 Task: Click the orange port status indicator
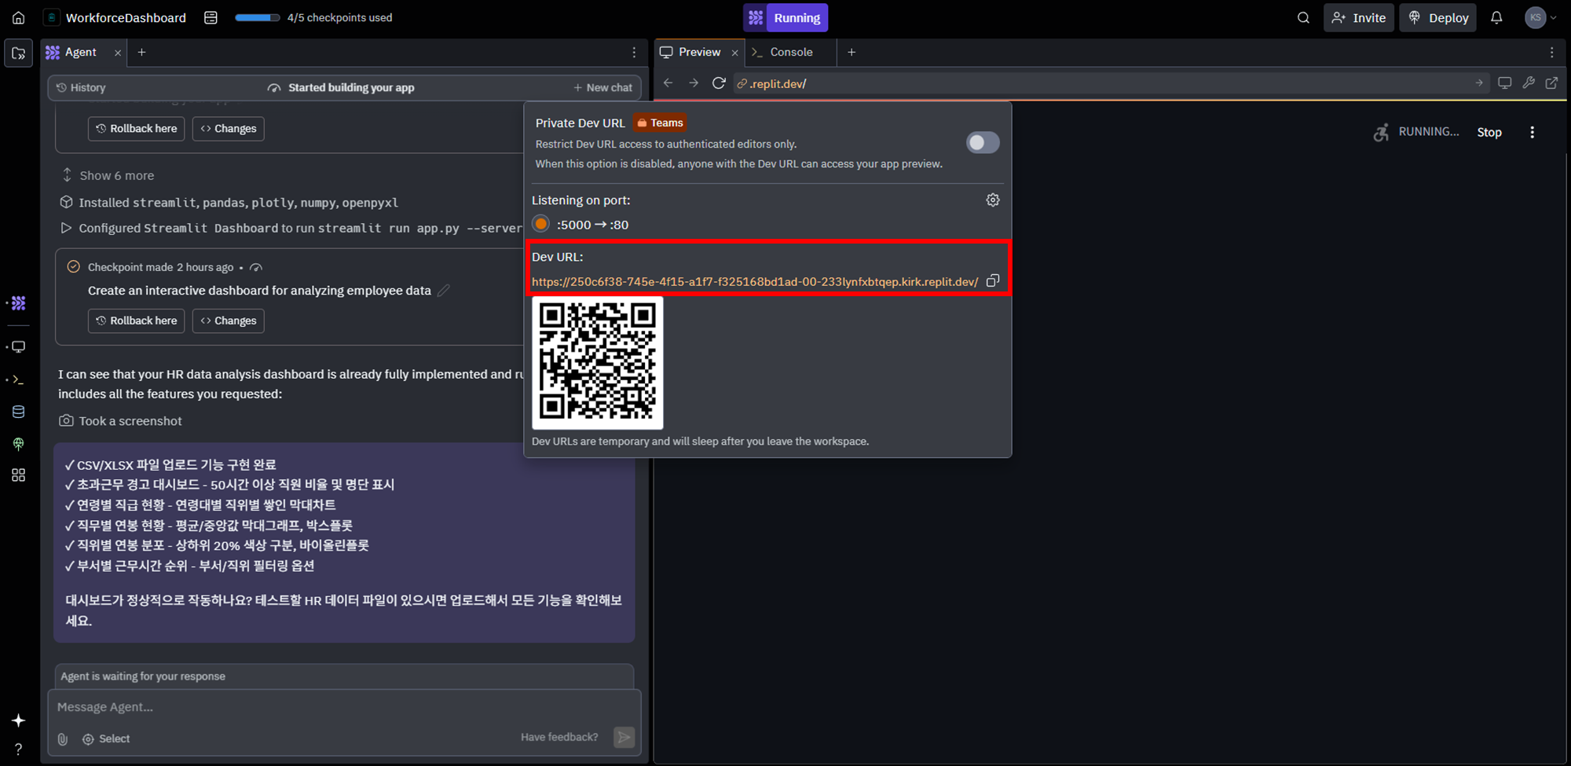click(541, 224)
